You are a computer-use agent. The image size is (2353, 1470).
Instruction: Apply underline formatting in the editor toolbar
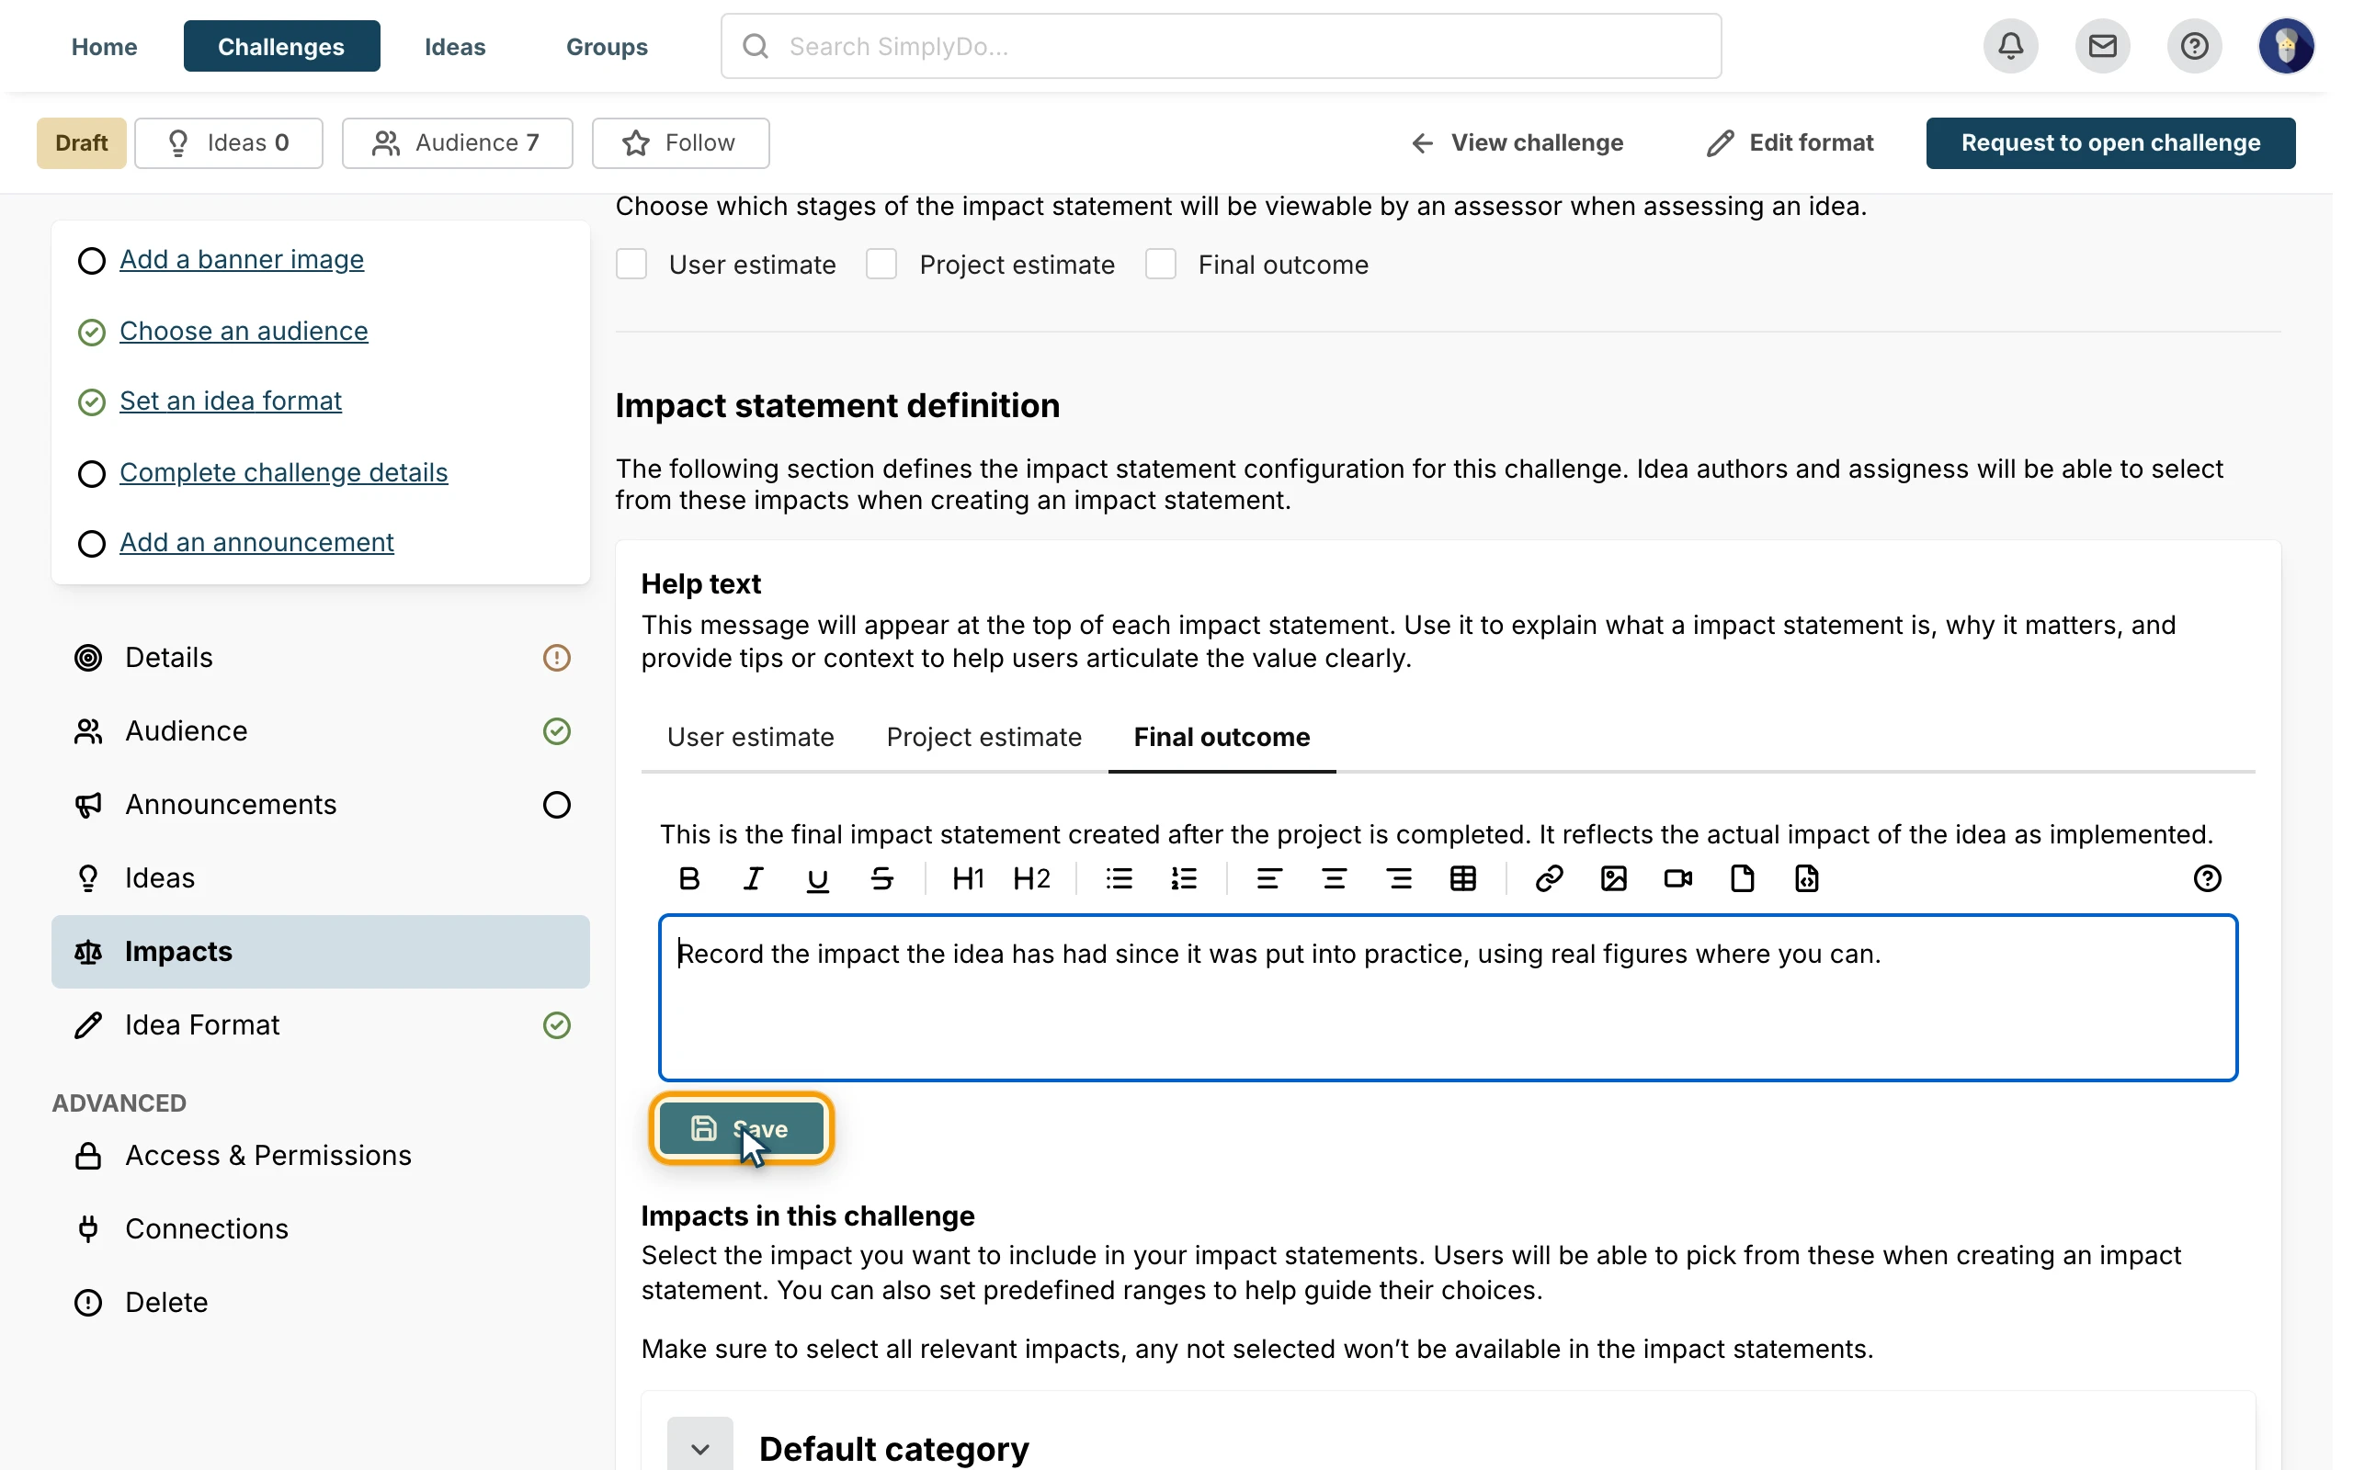click(x=818, y=879)
